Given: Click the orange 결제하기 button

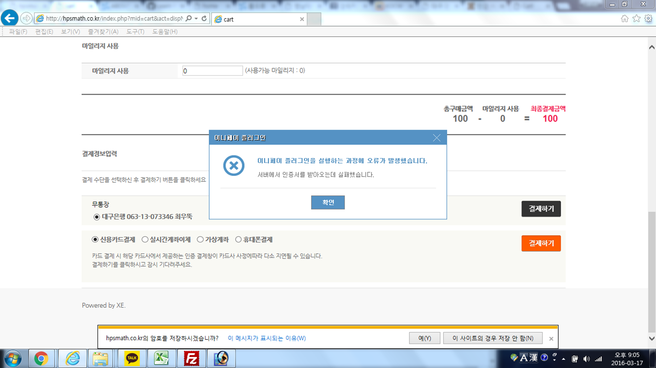Looking at the screenshot, I should coord(541,243).
